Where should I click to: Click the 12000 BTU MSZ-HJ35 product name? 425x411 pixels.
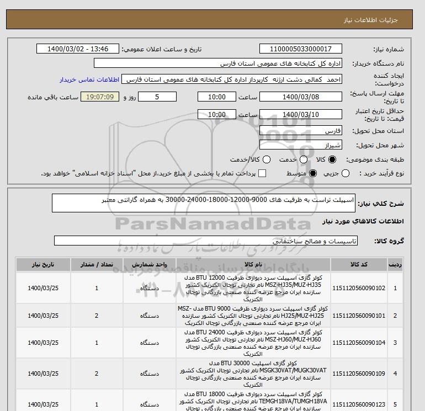pos(253,289)
